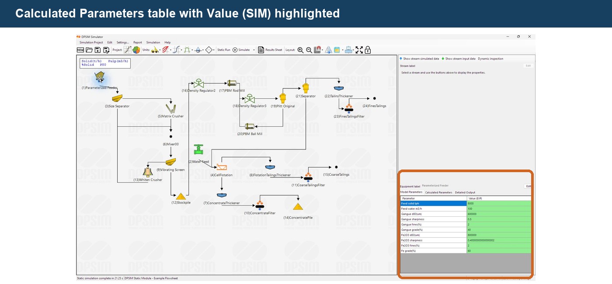Screen dimensions: 612x284
Task: Select the Whiten Crusher unit icon
Action: coord(147,172)
